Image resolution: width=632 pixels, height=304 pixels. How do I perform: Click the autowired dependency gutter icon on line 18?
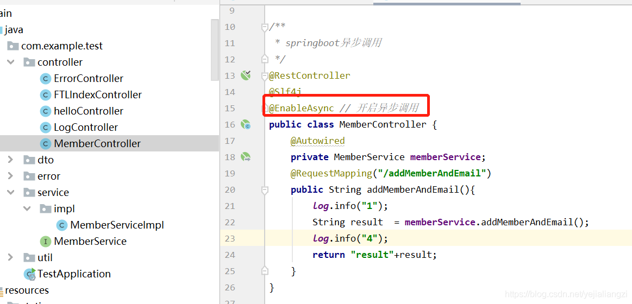(246, 157)
